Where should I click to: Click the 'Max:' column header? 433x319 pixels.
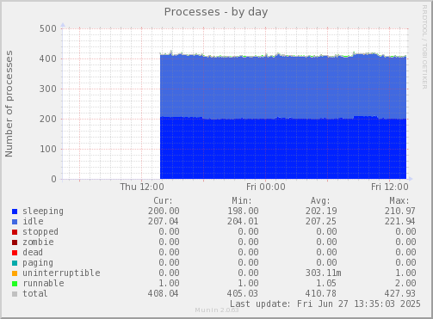click(399, 200)
